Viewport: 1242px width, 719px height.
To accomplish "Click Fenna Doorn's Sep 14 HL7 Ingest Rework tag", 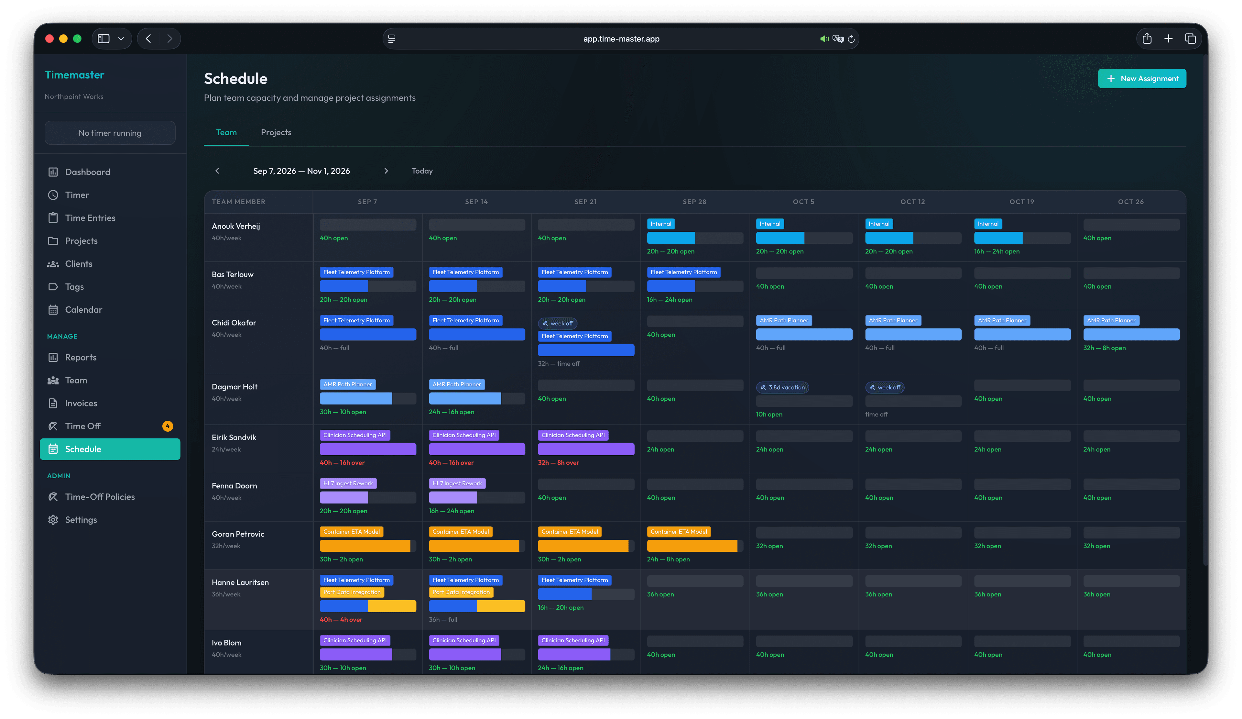I will 457,483.
